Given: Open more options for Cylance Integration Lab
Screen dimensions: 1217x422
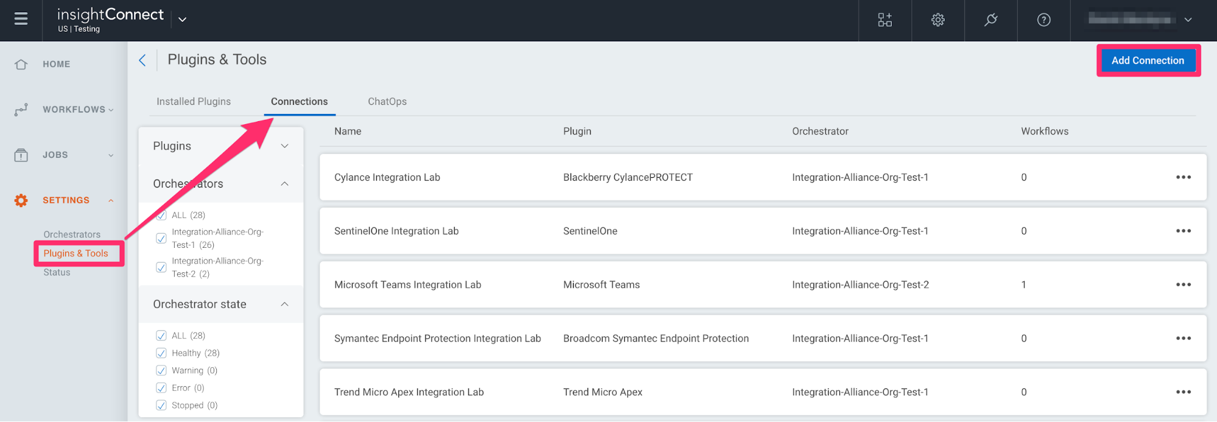Looking at the screenshot, I should click(x=1183, y=177).
